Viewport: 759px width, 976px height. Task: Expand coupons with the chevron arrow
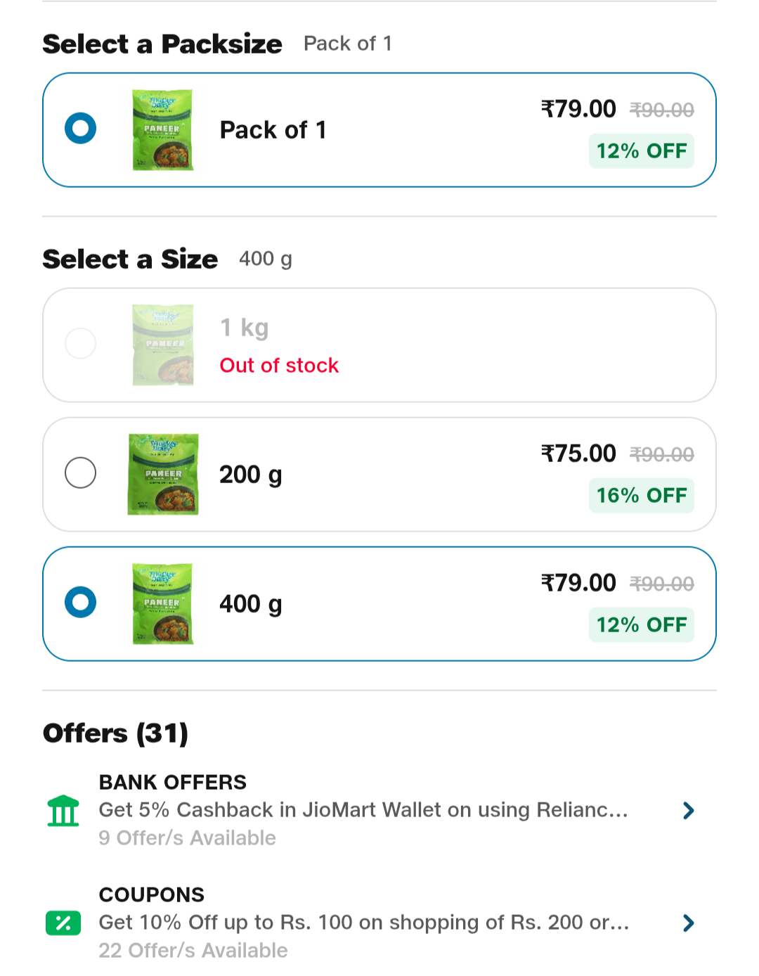click(688, 923)
